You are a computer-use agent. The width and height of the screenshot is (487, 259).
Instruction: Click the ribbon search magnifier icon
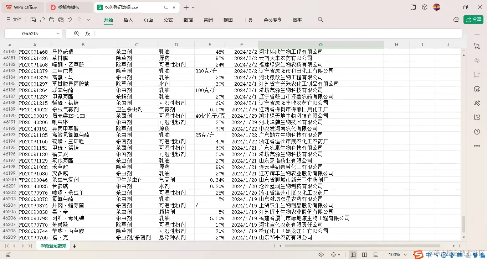click(x=321, y=20)
